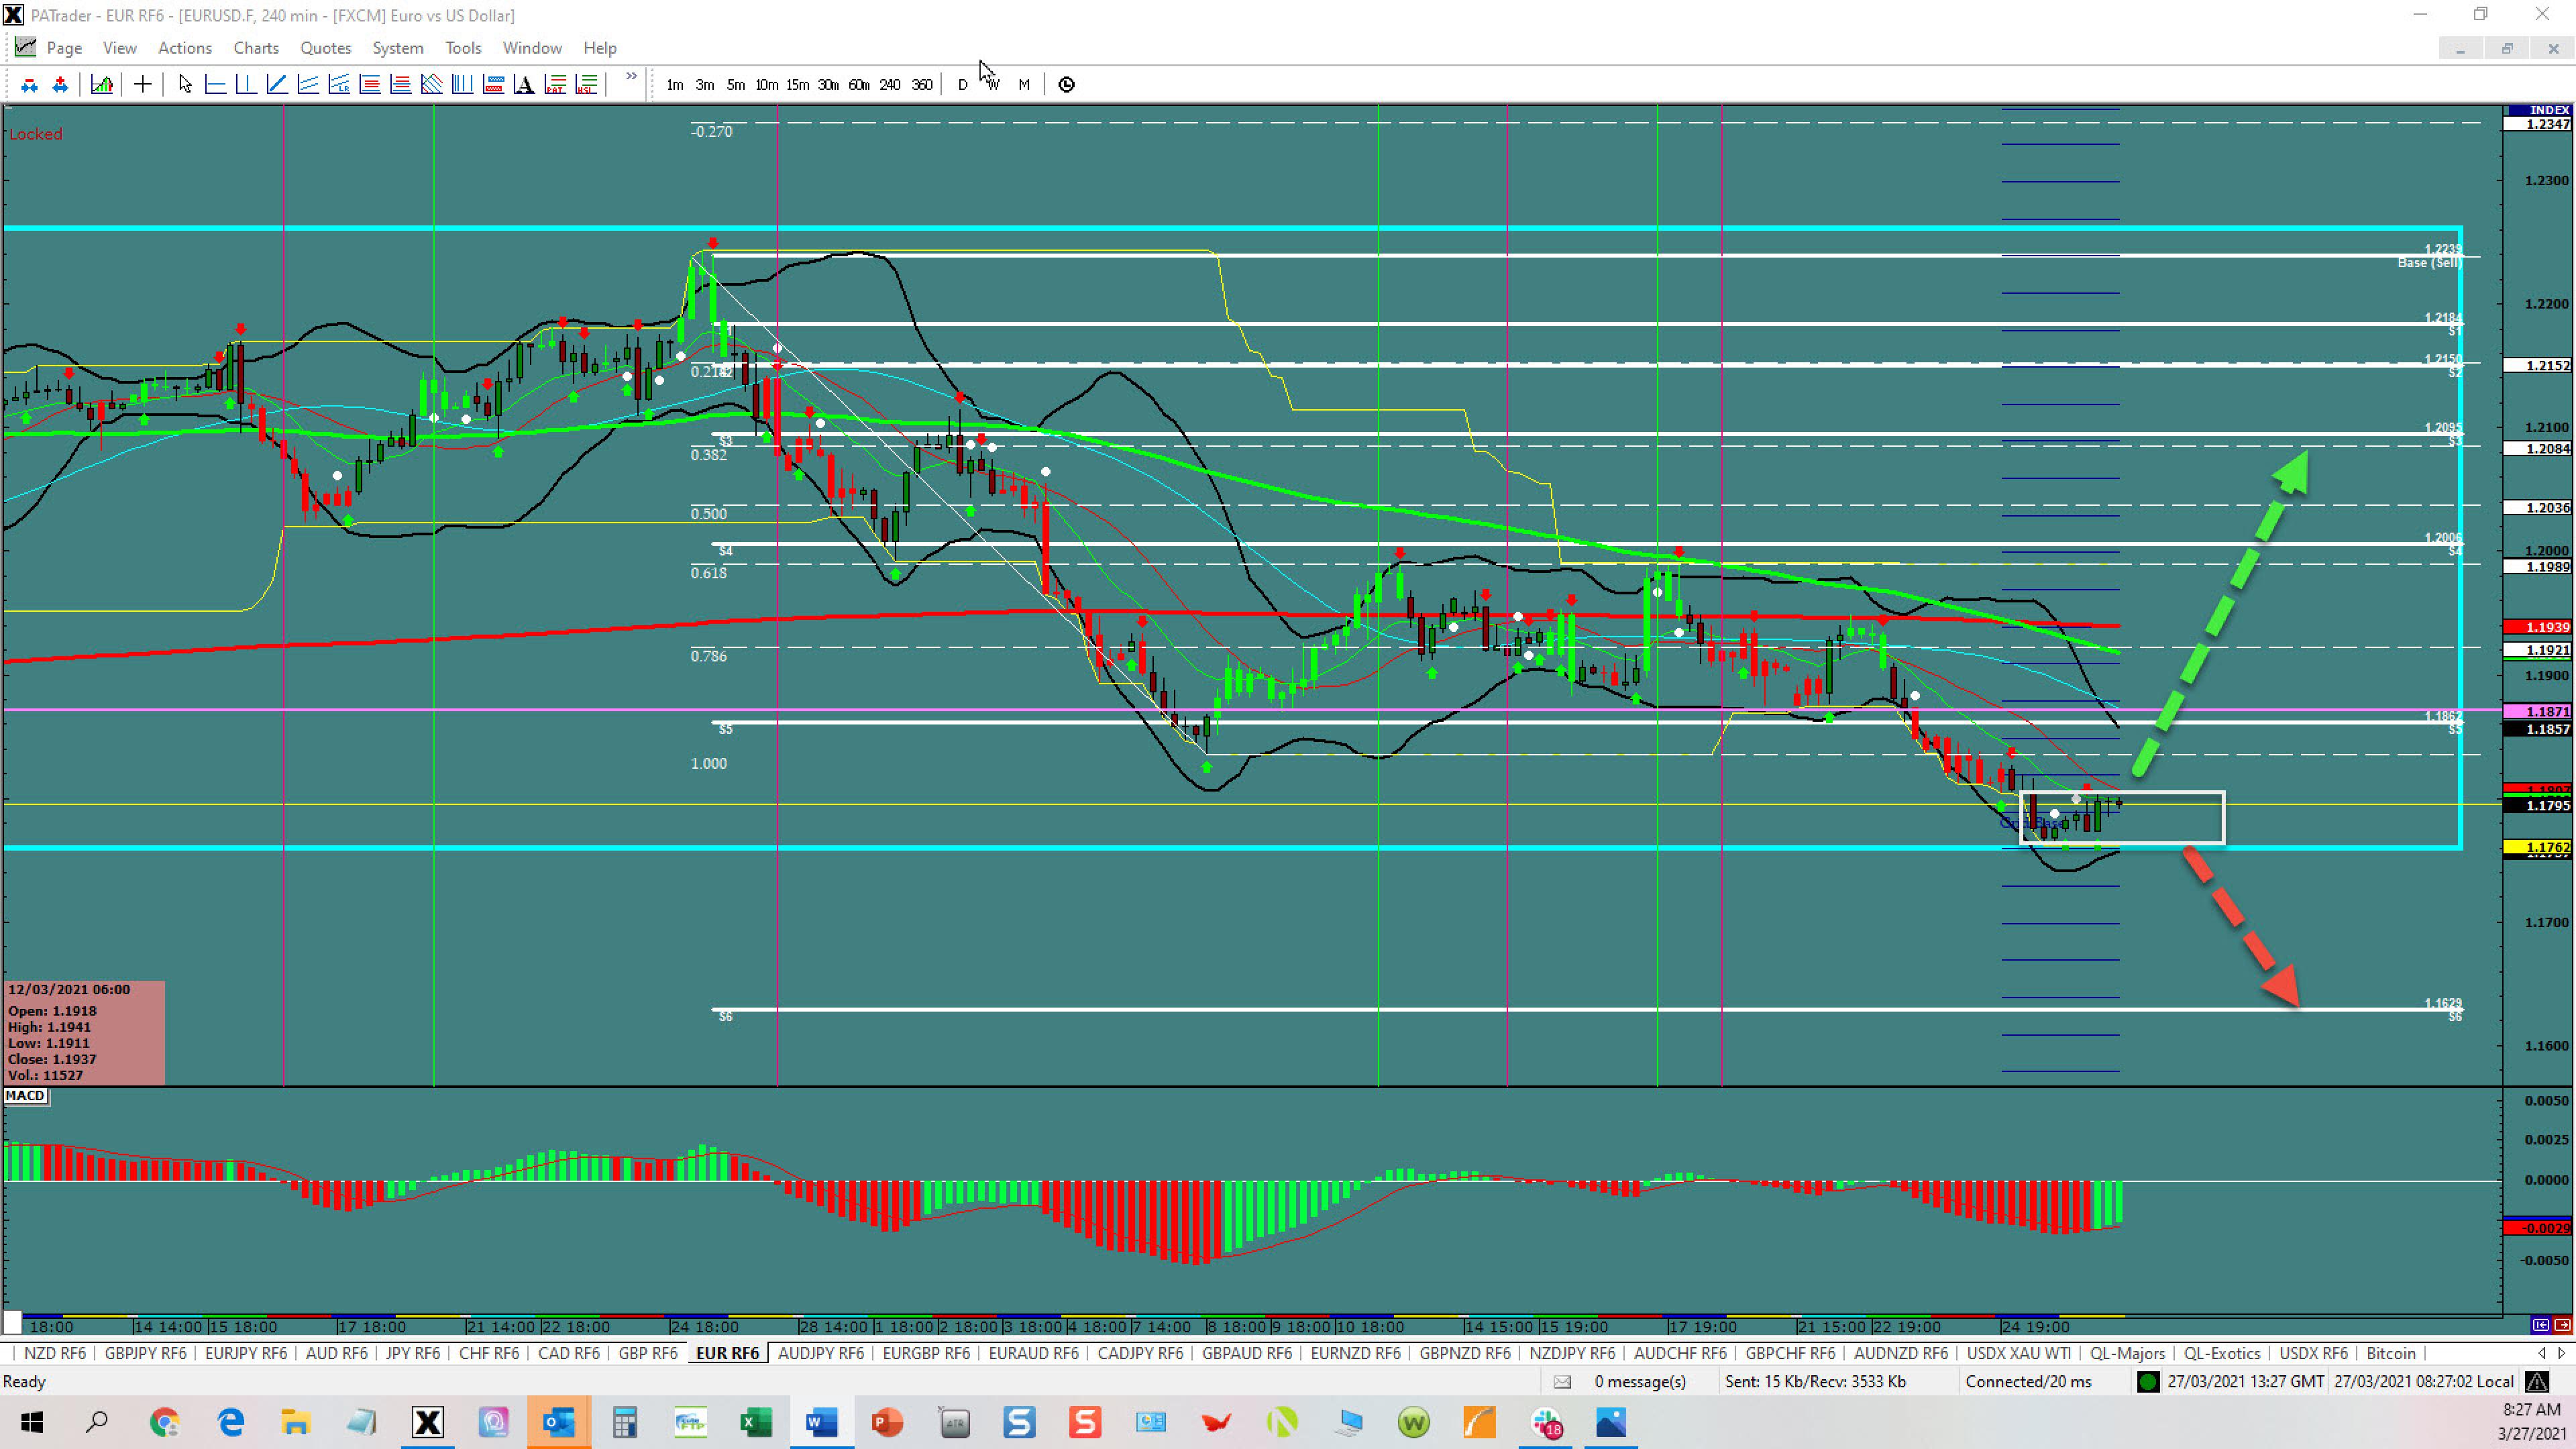Open the Quotes menu
The image size is (2576, 1449).
tap(326, 48)
